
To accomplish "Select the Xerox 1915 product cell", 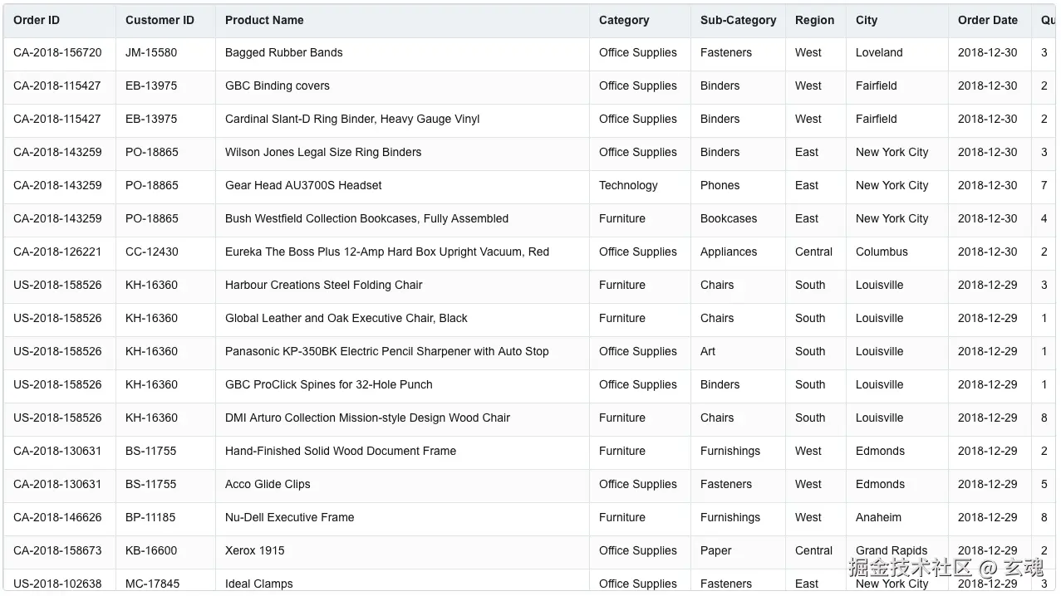I will click(254, 550).
